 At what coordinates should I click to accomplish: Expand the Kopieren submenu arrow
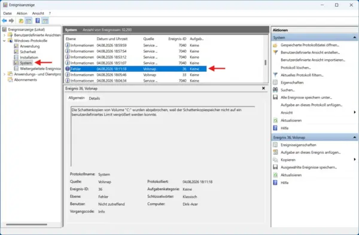[x=355, y=160]
